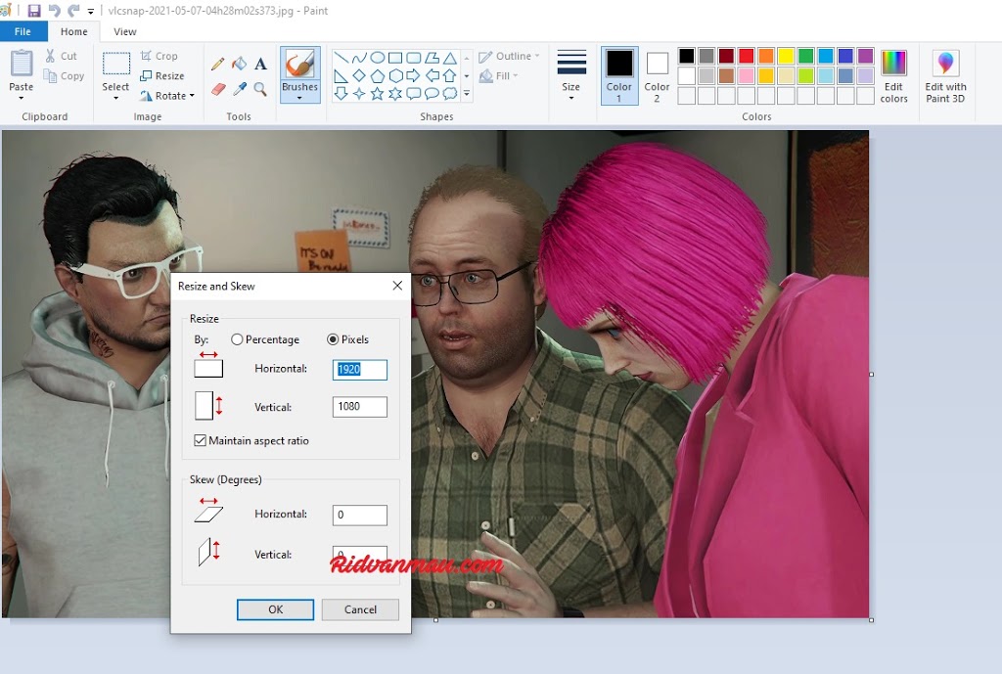
Task: Switch to the View tab
Action: 125,31
